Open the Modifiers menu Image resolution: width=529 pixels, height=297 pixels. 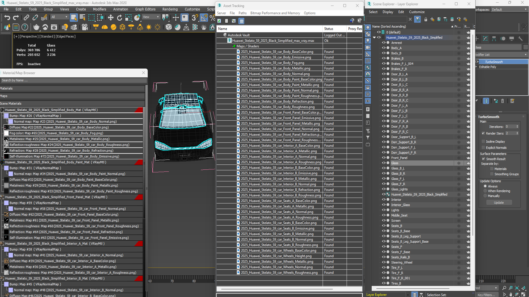pyautogui.click(x=99, y=9)
